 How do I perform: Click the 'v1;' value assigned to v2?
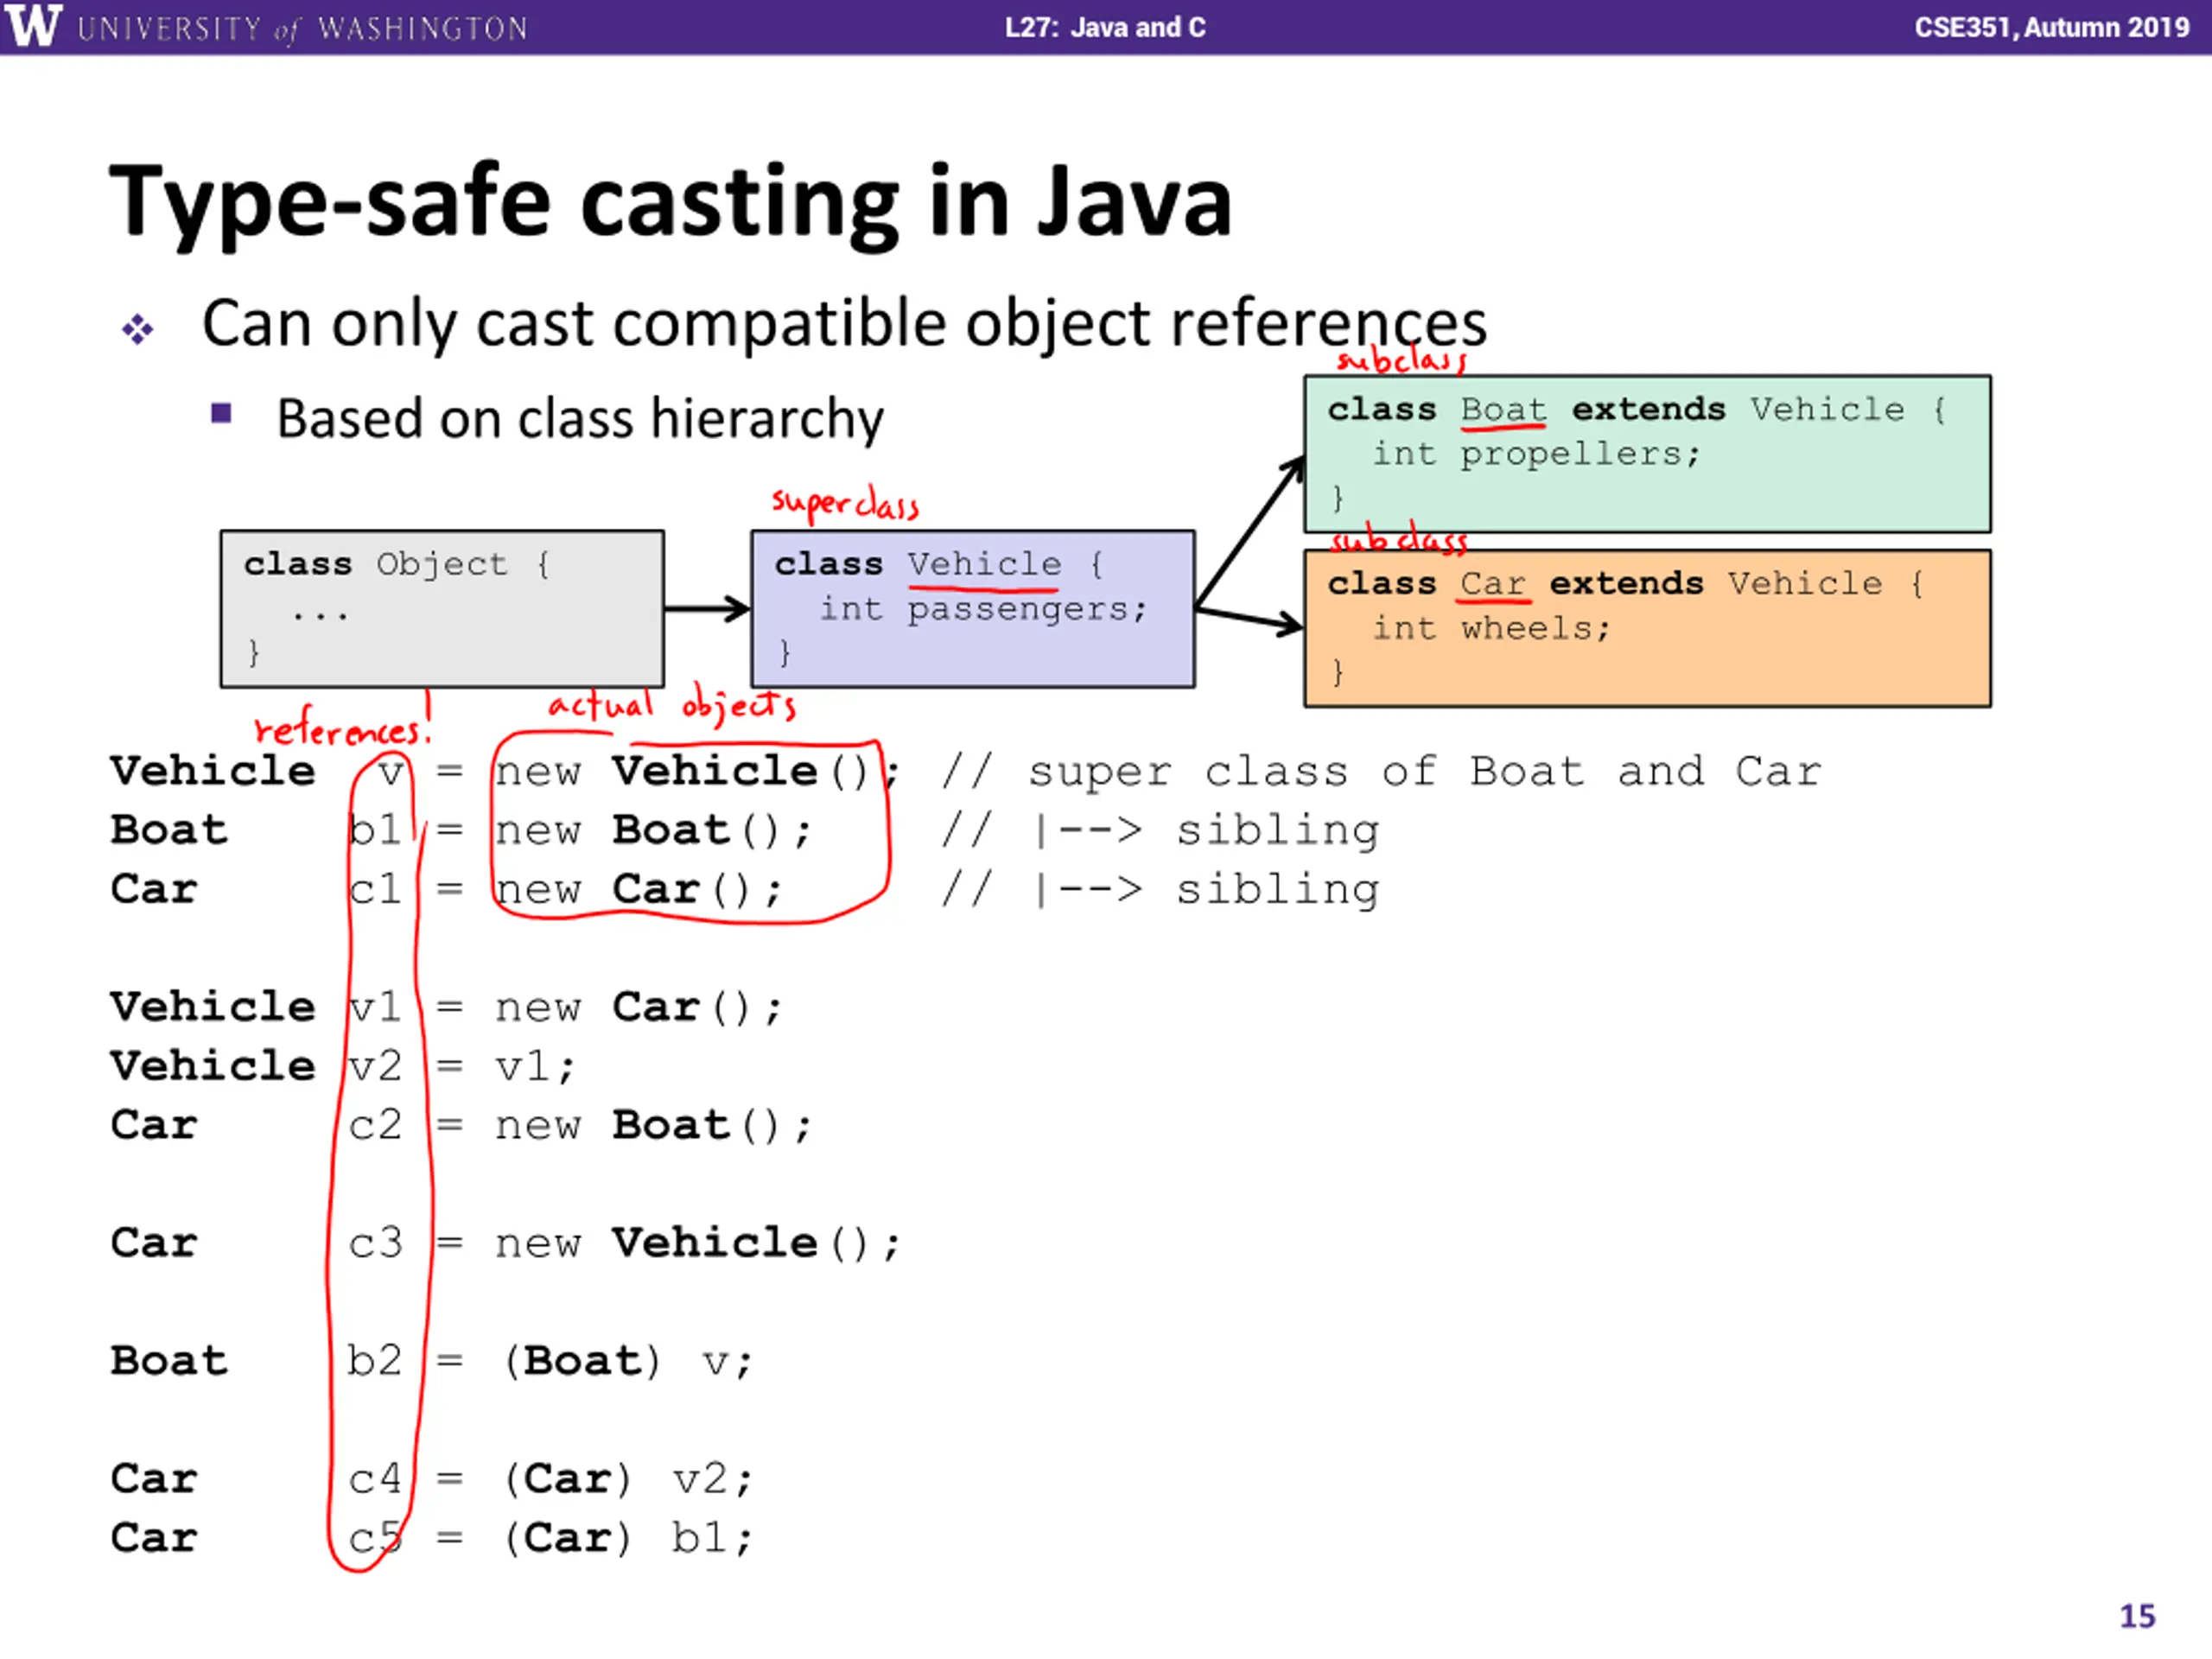[x=535, y=1067]
